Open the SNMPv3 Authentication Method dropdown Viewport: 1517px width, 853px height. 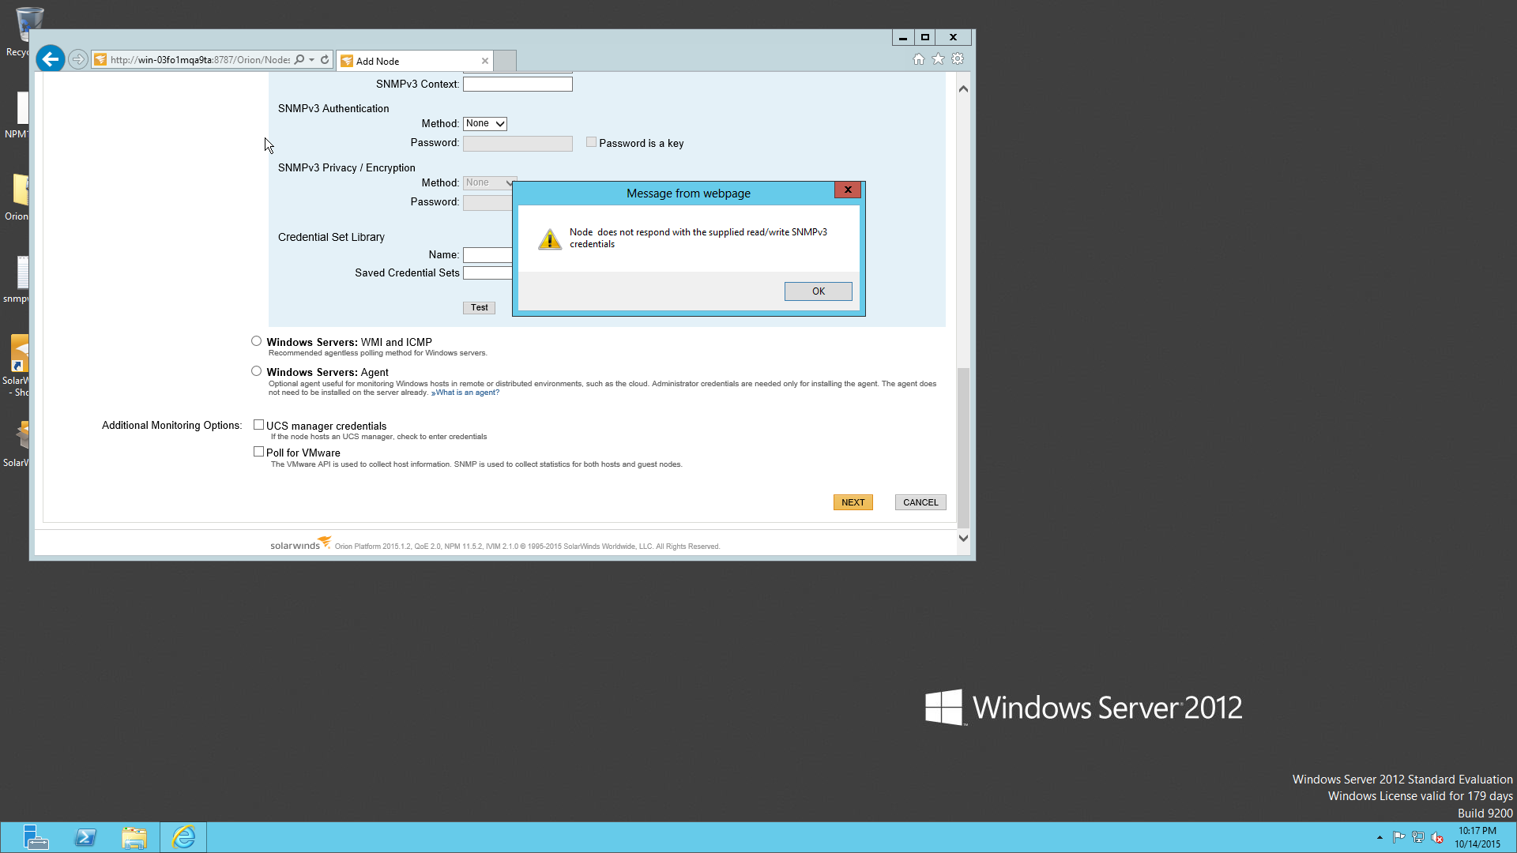(x=484, y=124)
